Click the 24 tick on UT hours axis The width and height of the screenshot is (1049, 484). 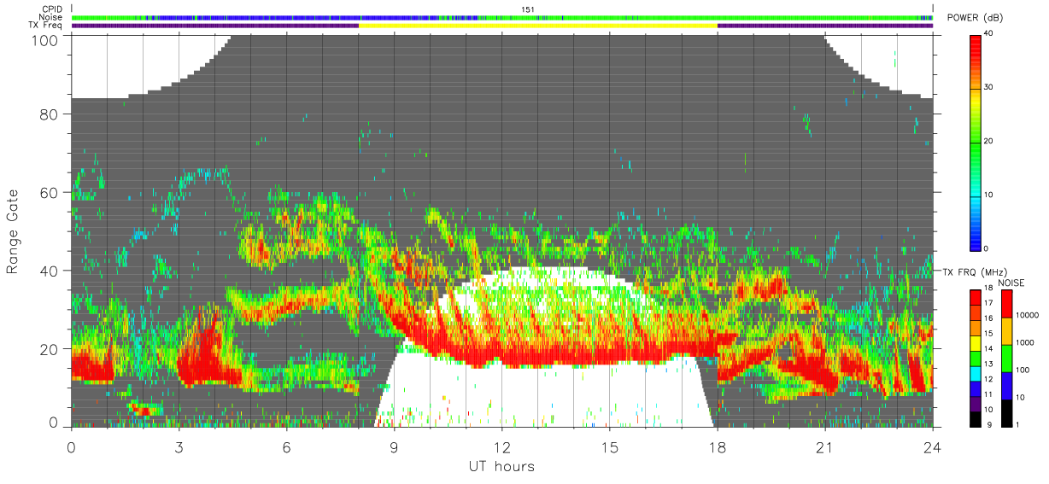(x=933, y=447)
